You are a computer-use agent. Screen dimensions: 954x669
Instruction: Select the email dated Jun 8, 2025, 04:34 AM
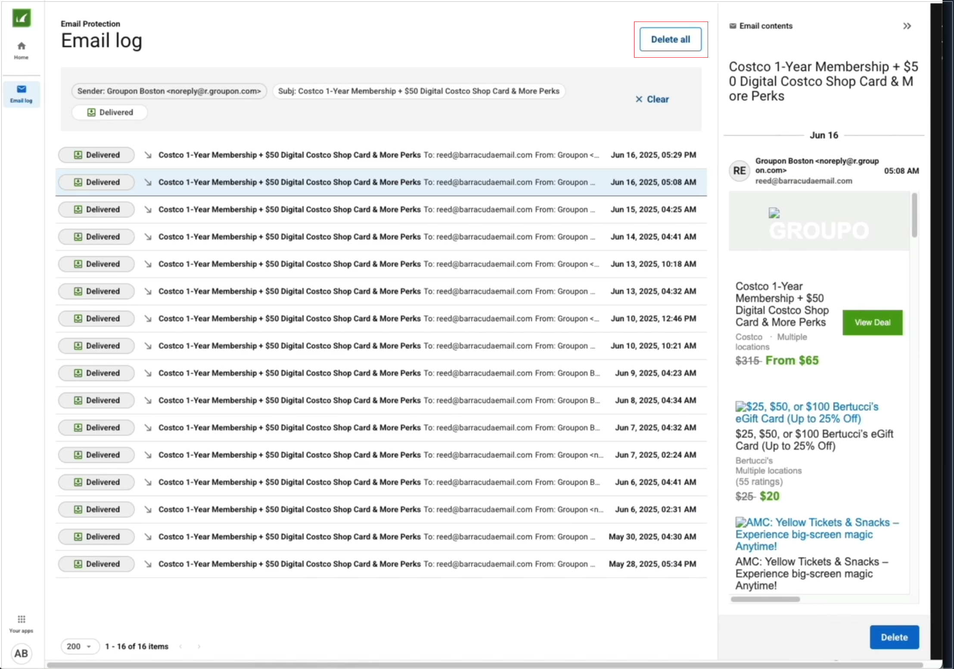click(381, 400)
